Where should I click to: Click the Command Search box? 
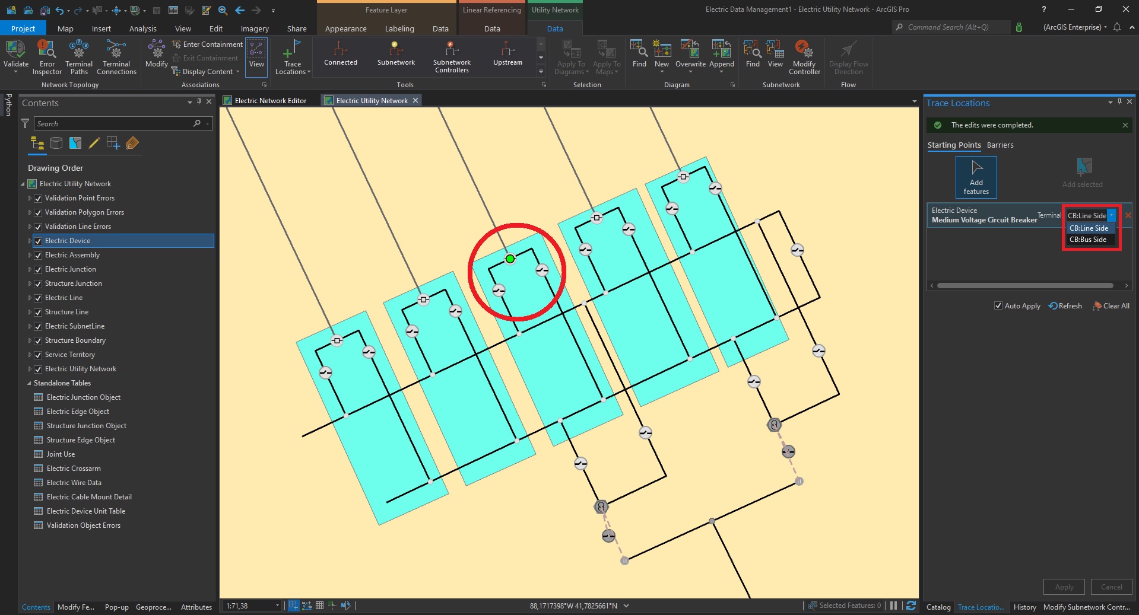pos(951,27)
